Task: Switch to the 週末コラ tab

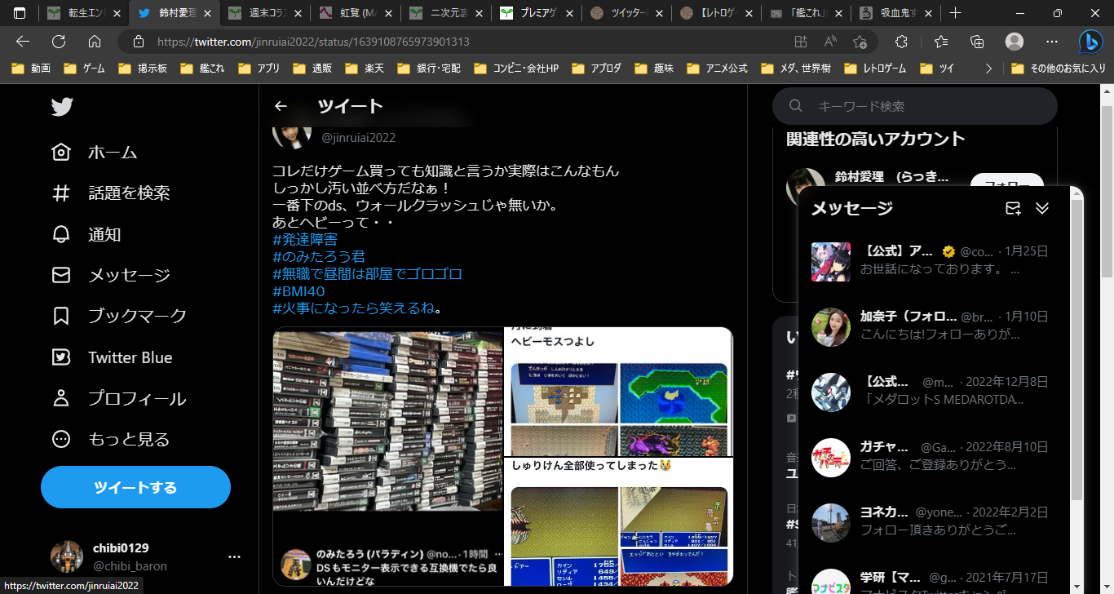Action: [265, 13]
